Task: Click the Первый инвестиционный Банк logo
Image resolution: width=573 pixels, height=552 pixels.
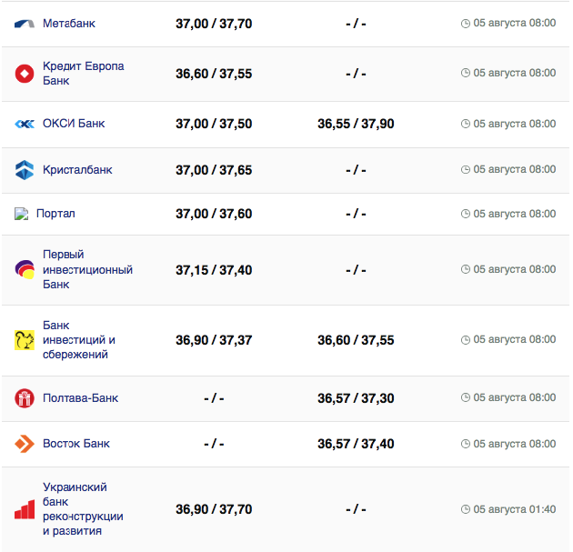Action: (x=25, y=269)
